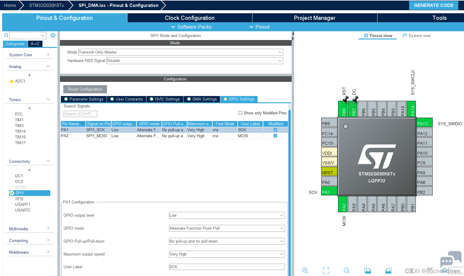The height and width of the screenshot is (276, 464).
Task: Toggle the Modified checkbox for PA2 row
Action: [x=275, y=136]
